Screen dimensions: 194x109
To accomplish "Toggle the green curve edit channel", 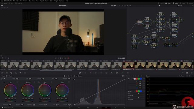I will (139, 79).
